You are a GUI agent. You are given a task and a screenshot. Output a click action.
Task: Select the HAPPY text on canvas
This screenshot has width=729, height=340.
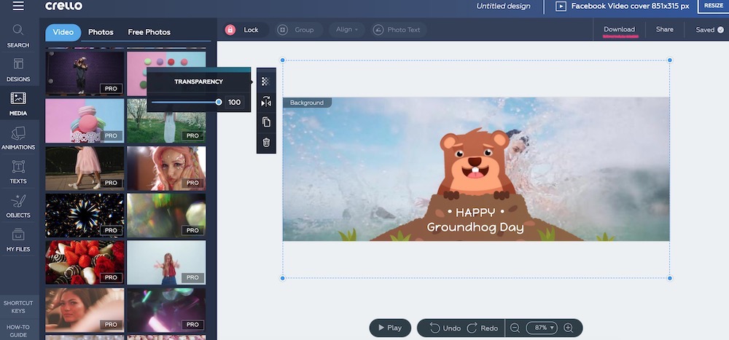coord(475,213)
